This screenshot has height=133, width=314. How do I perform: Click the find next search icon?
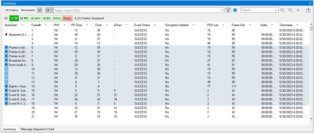(290, 10)
